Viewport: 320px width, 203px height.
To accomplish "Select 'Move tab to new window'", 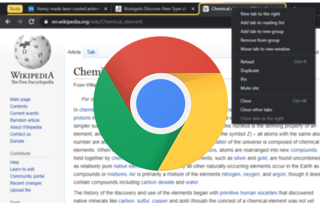I will pyautogui.click(x=265, y=49).
